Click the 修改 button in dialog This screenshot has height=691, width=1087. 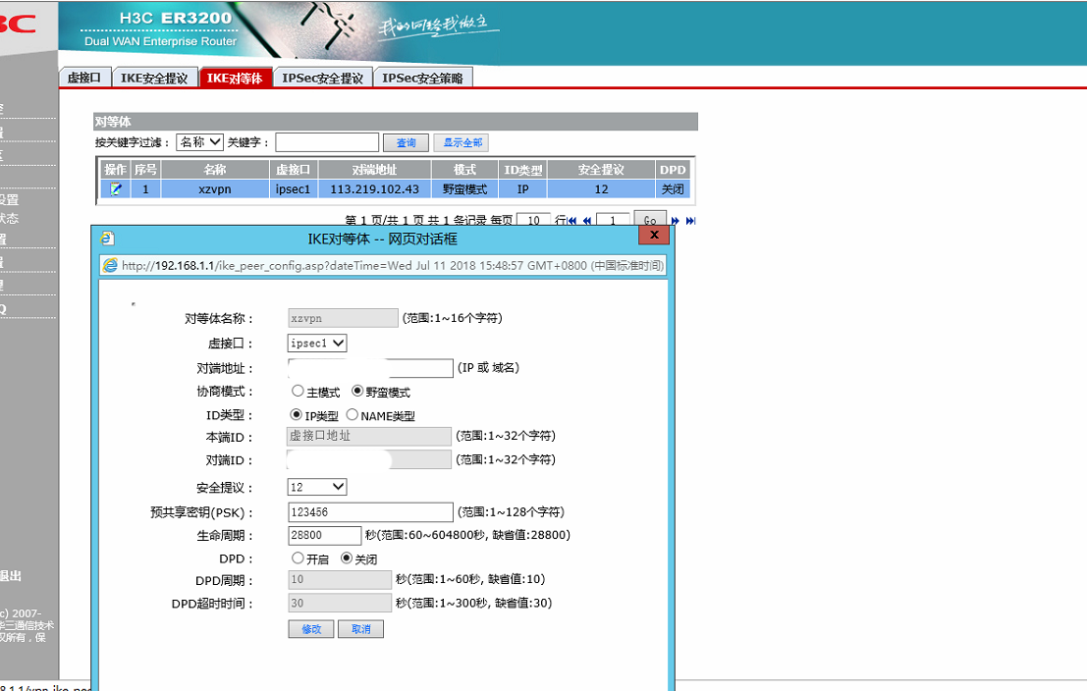[311, 628]
